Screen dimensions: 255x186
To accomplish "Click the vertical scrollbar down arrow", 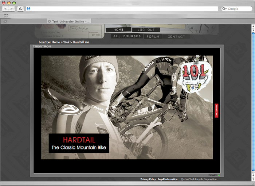I will 253,179.
